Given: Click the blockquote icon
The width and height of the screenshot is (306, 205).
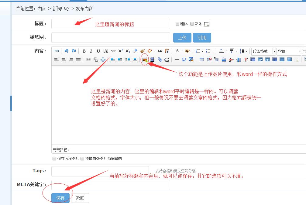Looking at the screenshot, I should point(160,51).
